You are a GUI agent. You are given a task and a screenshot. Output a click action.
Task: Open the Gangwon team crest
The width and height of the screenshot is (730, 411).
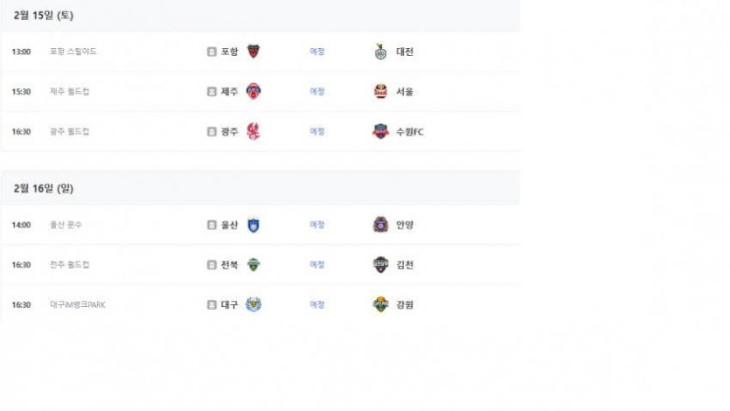(x=380, y=304)
